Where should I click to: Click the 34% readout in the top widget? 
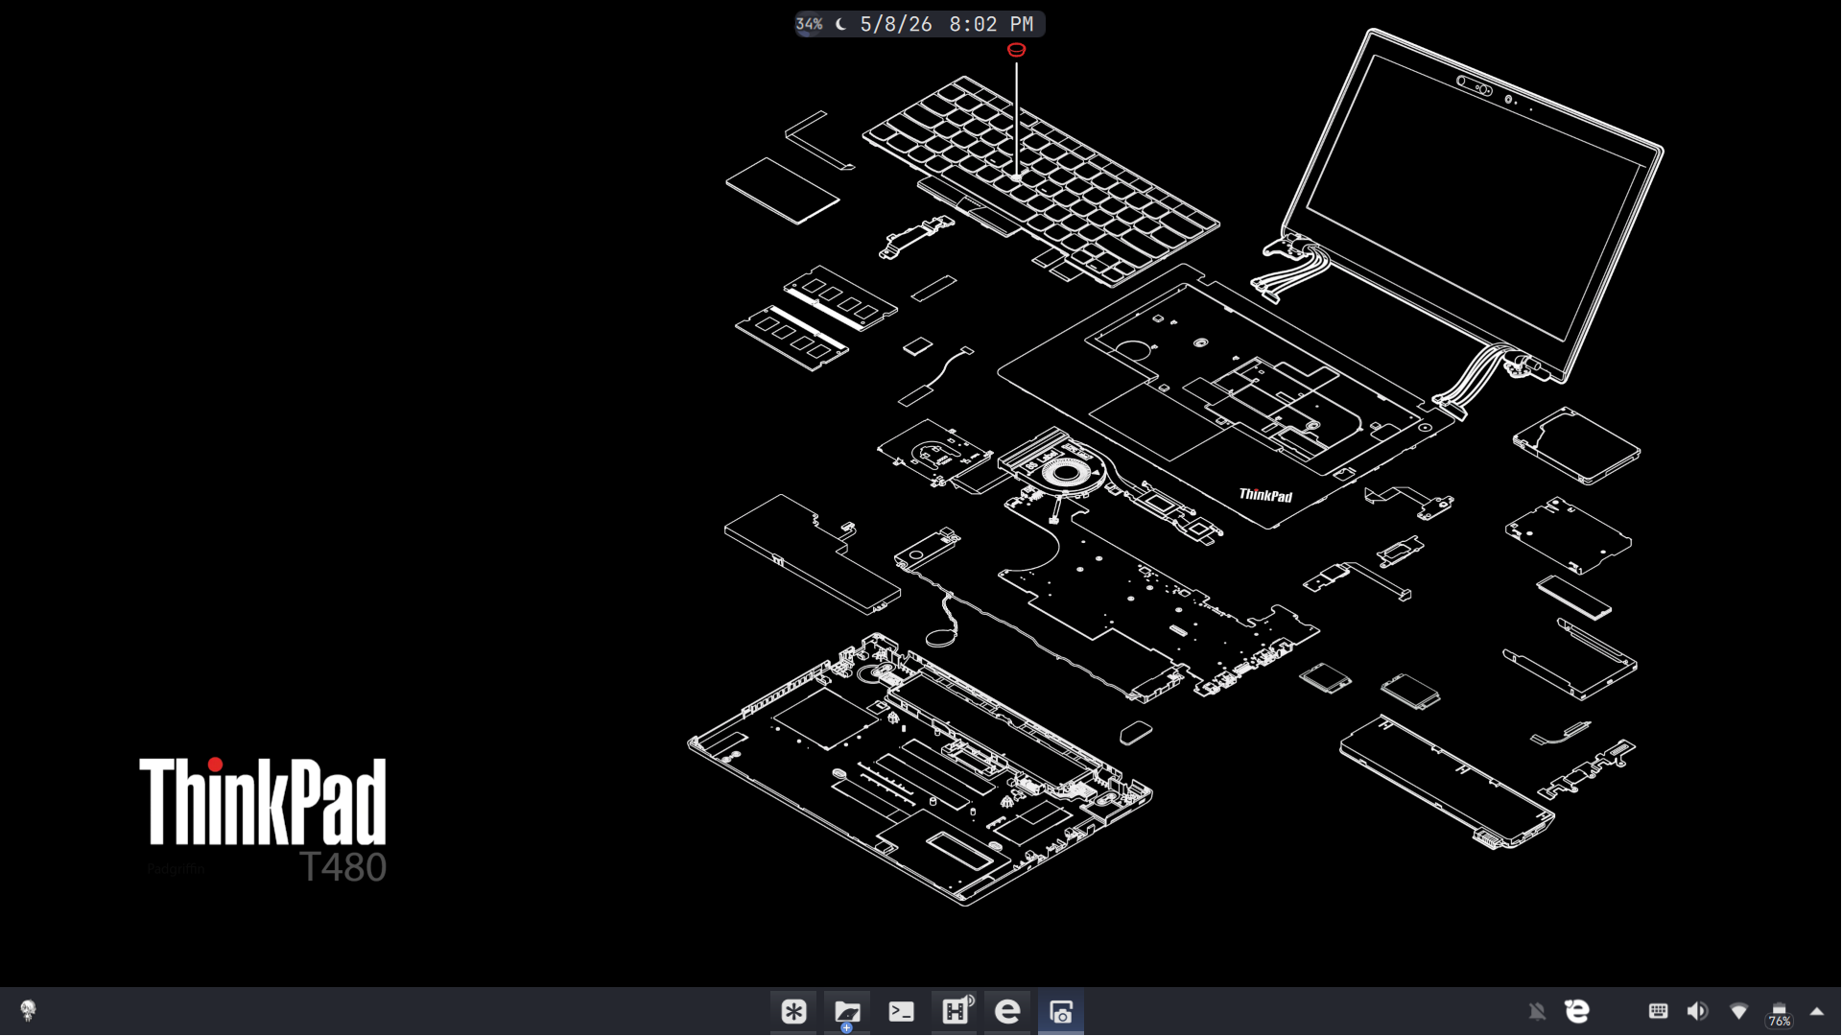pos(810,24)
